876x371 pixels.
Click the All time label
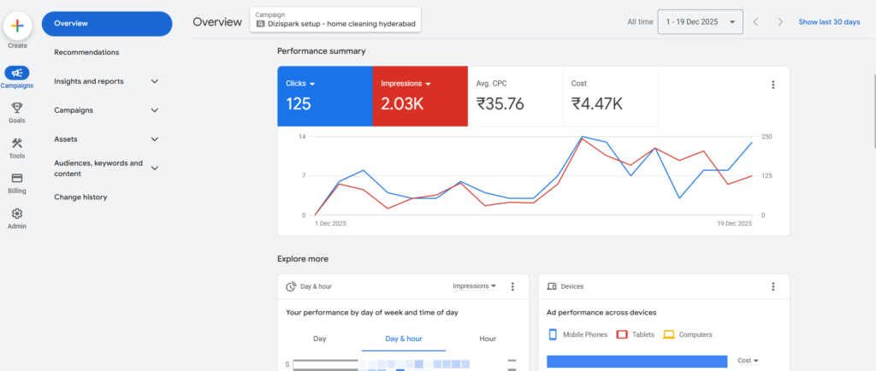640,21
